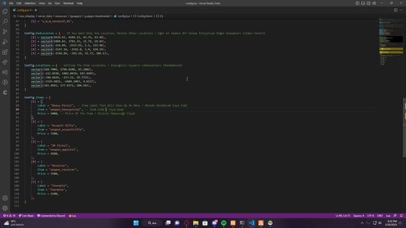Viewport: 406px width, 228px height.
Task: Open the weather widget on taskbar
Action: (x=13, y=223)
